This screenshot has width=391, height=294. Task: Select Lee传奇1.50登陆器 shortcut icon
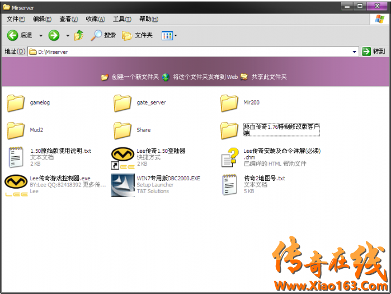pos(123,158)
